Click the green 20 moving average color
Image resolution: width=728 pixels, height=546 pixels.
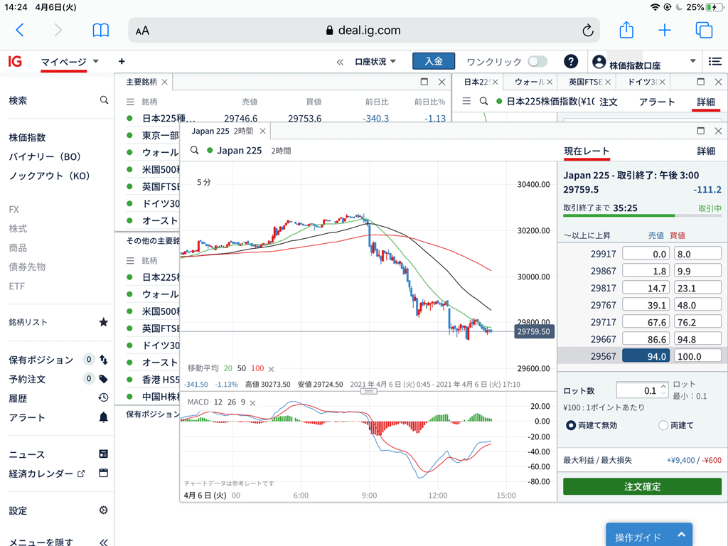[x=227, y=368]
